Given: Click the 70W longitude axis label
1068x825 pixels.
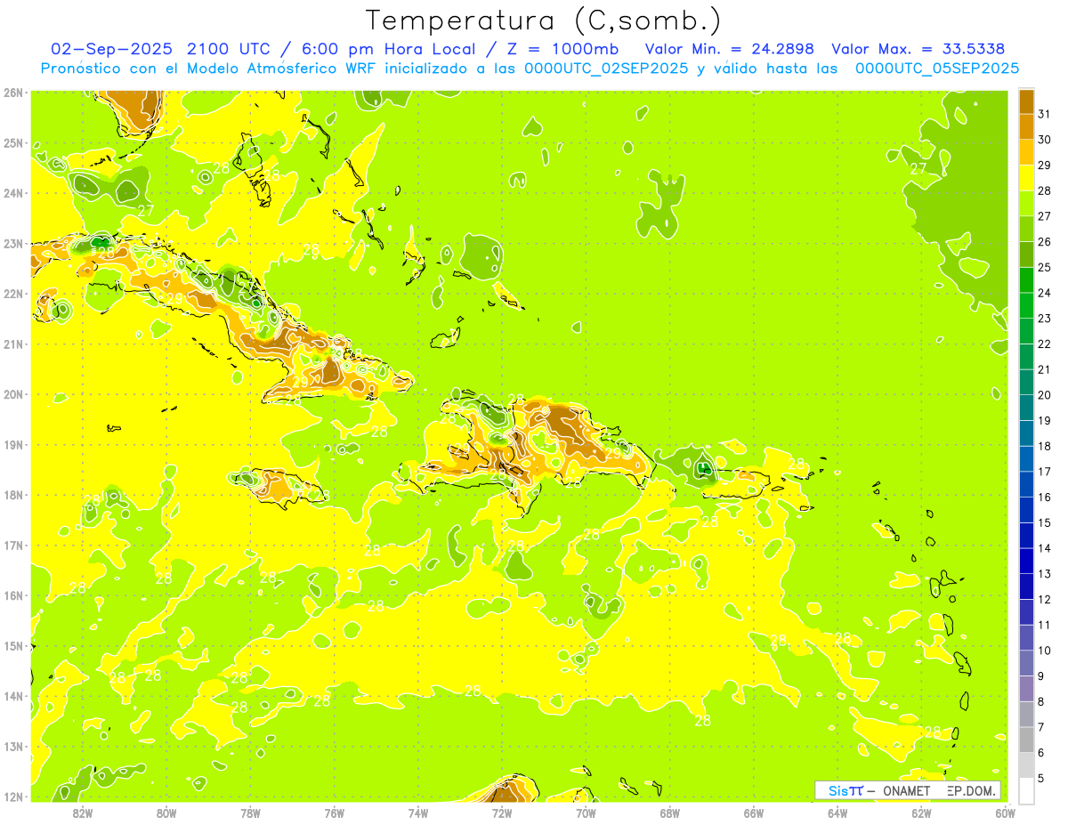Looking at the screenshot, I should tap(586, 813).
